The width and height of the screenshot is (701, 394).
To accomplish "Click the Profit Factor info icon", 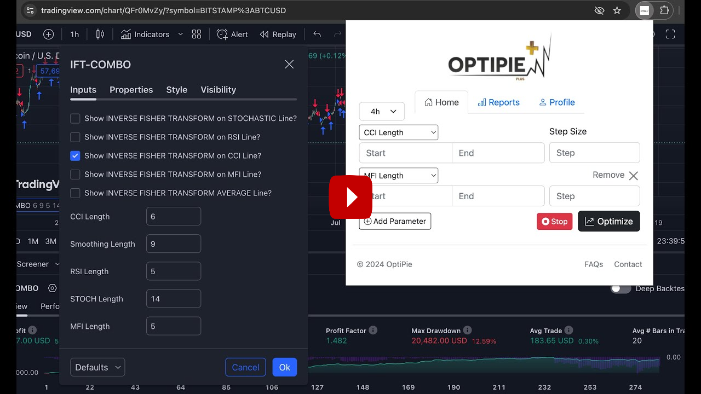I will 373,331.
